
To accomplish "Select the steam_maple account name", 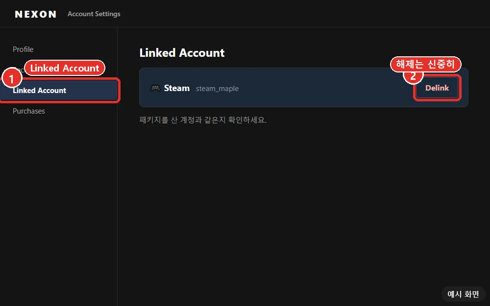I will [x=217, y=89].
